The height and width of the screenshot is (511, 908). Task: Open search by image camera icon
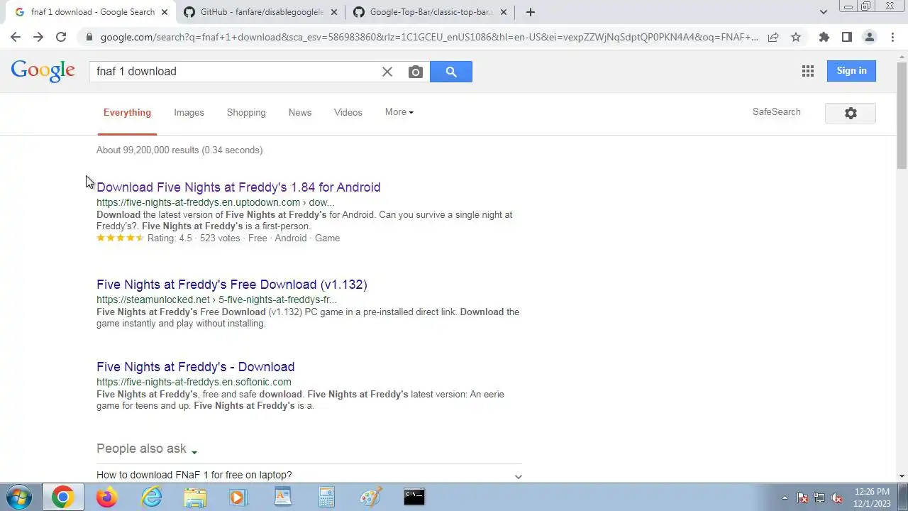(416, 72)
